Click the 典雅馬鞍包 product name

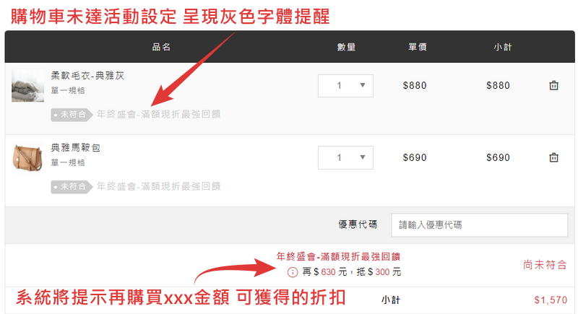coord(76,147)
